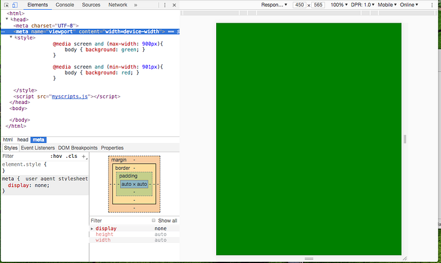Activate the inspect element picker icon
The width and height of the screenshot is (441, 263).
click(6, 5)
